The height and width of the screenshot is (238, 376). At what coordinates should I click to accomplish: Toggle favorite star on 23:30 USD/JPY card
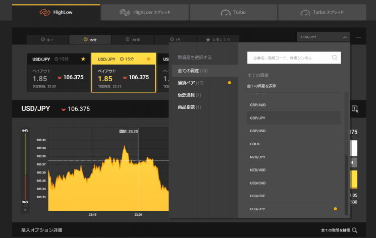tap(83, 59)
